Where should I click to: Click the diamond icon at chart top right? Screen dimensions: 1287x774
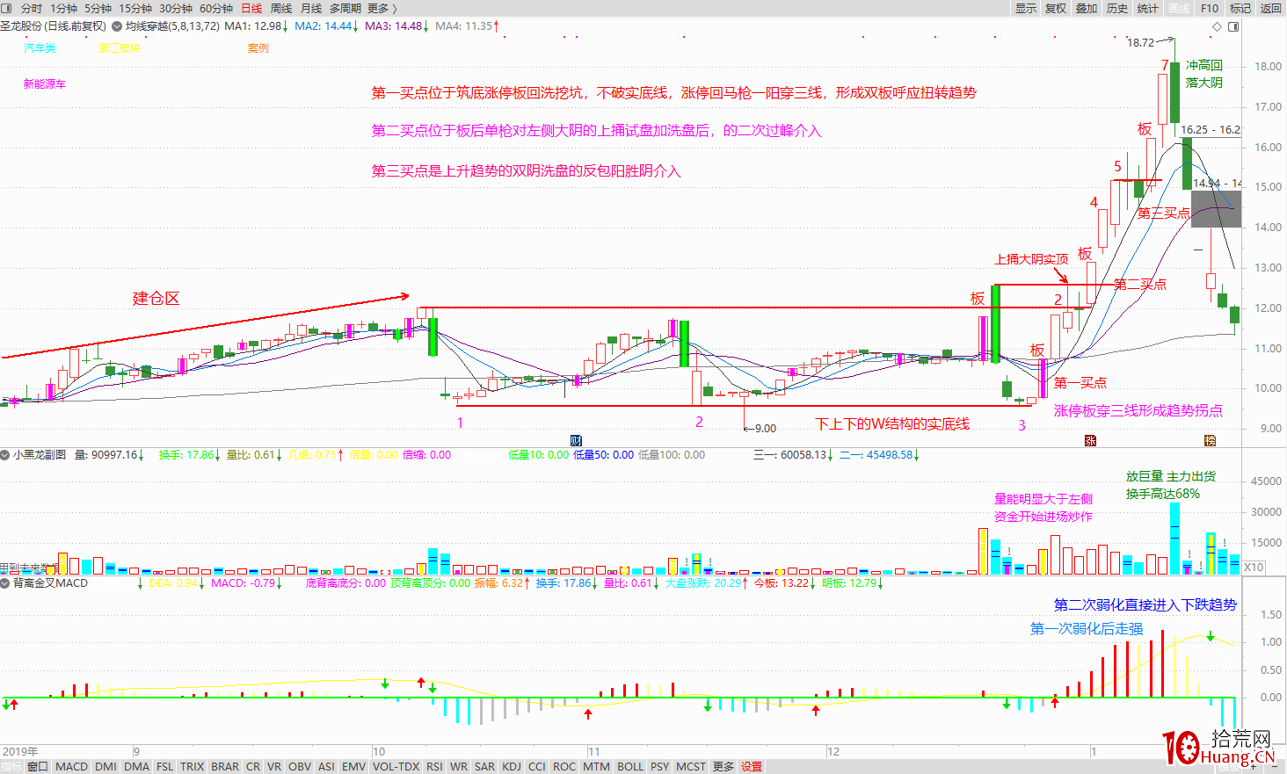pos(1218,26)
